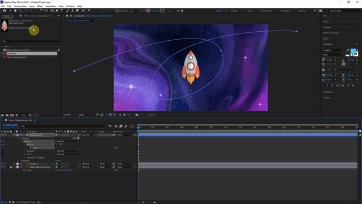This screenshot has height=204, width=362.
Task: Click the Scale property stopwatch
Action: 24,170
